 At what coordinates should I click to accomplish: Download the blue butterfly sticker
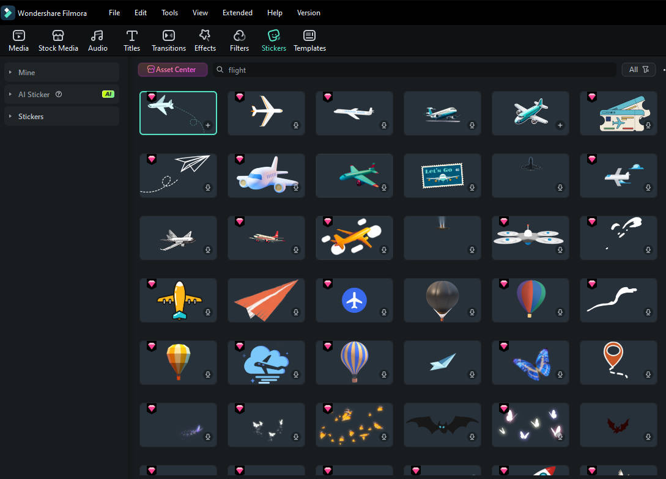[560, 375]
